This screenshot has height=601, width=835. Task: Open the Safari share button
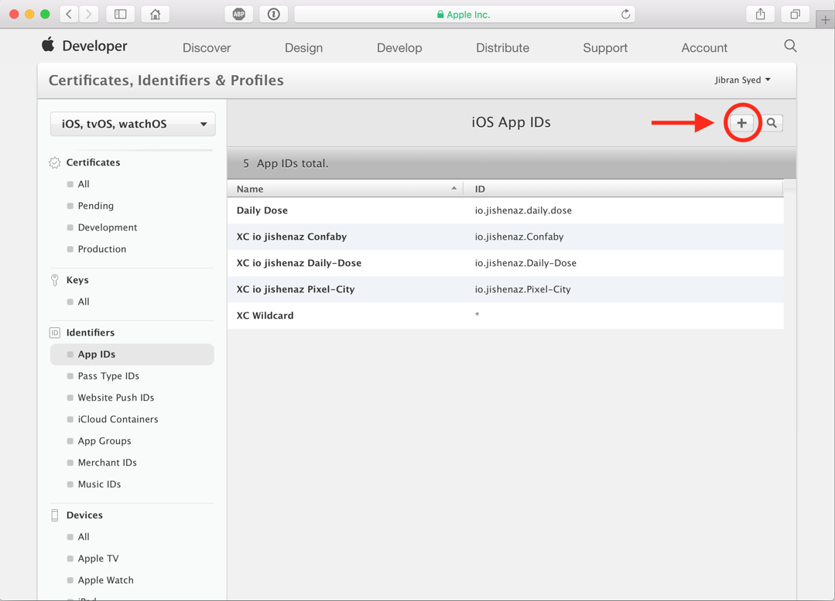tap(761, 15)
